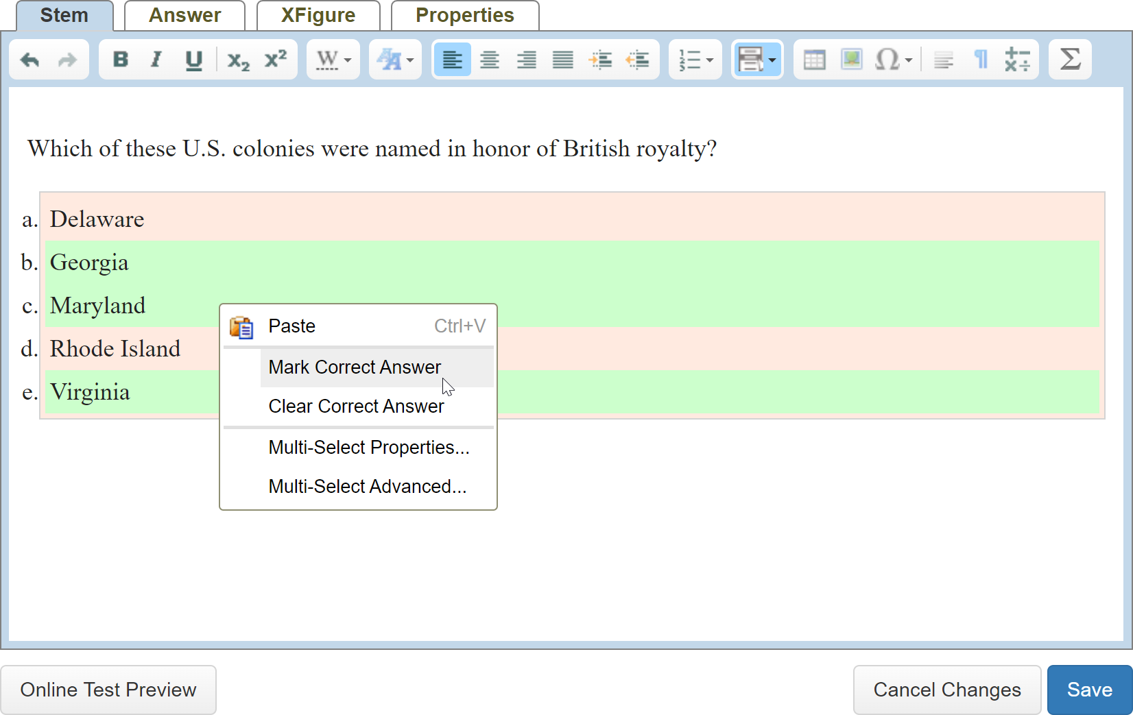This screenshot has width=1133, height=715.
Task: Click the question stem text
Action: 372,149
